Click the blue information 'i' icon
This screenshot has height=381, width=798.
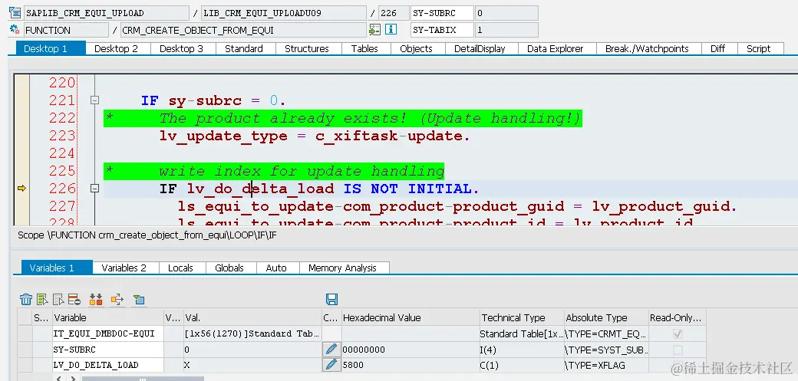point(391,29)
